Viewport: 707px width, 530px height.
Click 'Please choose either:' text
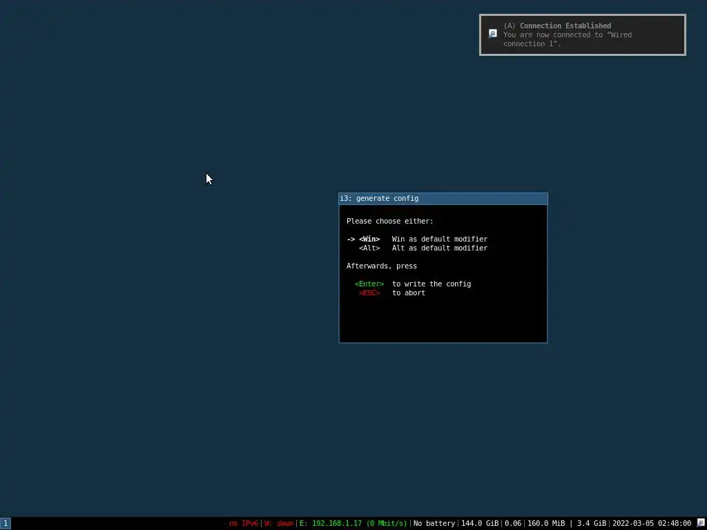(389, 221)
